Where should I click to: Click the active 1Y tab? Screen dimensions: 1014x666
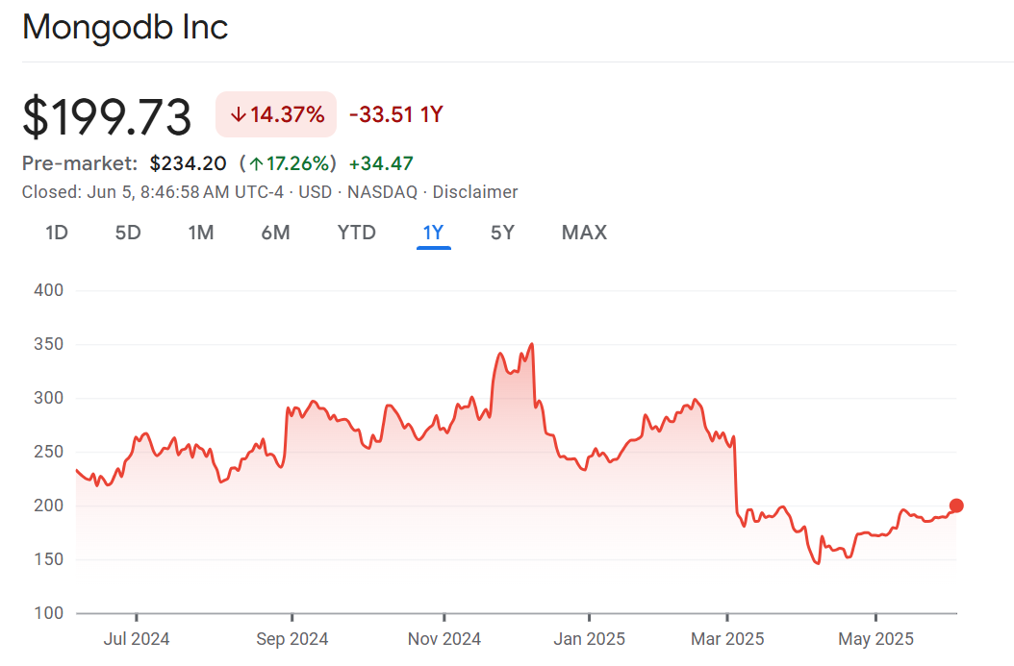[x=433, y=233]
